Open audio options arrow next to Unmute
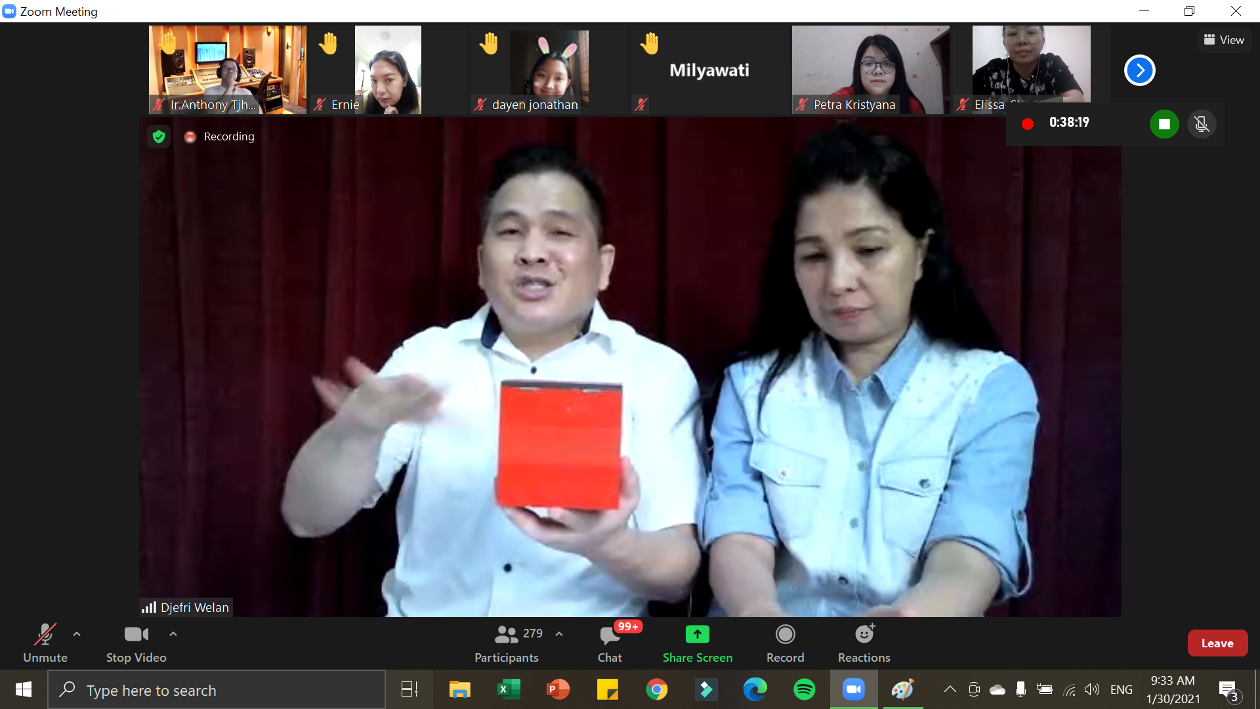The width and height of the screenshot is (1260, 709). 77,634
